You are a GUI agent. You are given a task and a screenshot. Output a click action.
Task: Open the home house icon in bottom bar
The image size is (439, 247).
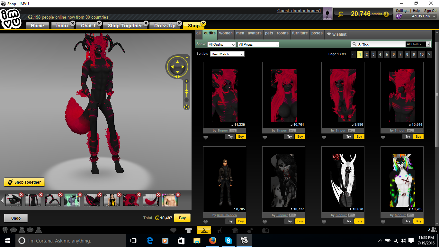(x=235, y=230)
